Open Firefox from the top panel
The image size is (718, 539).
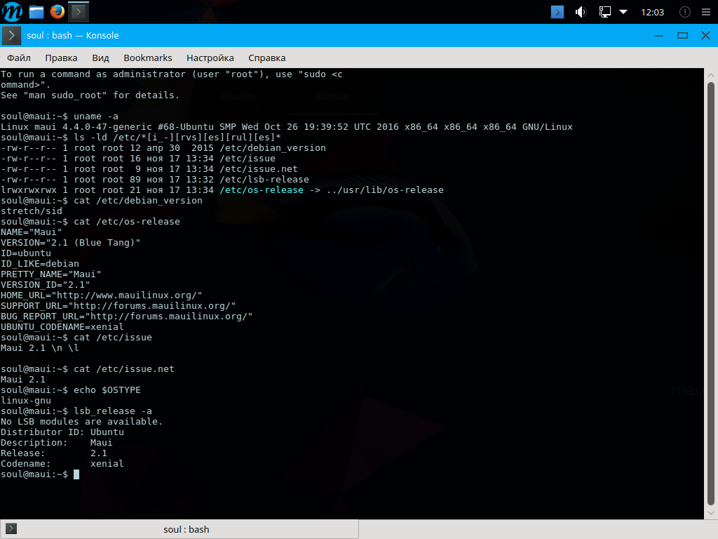[57, 11]
